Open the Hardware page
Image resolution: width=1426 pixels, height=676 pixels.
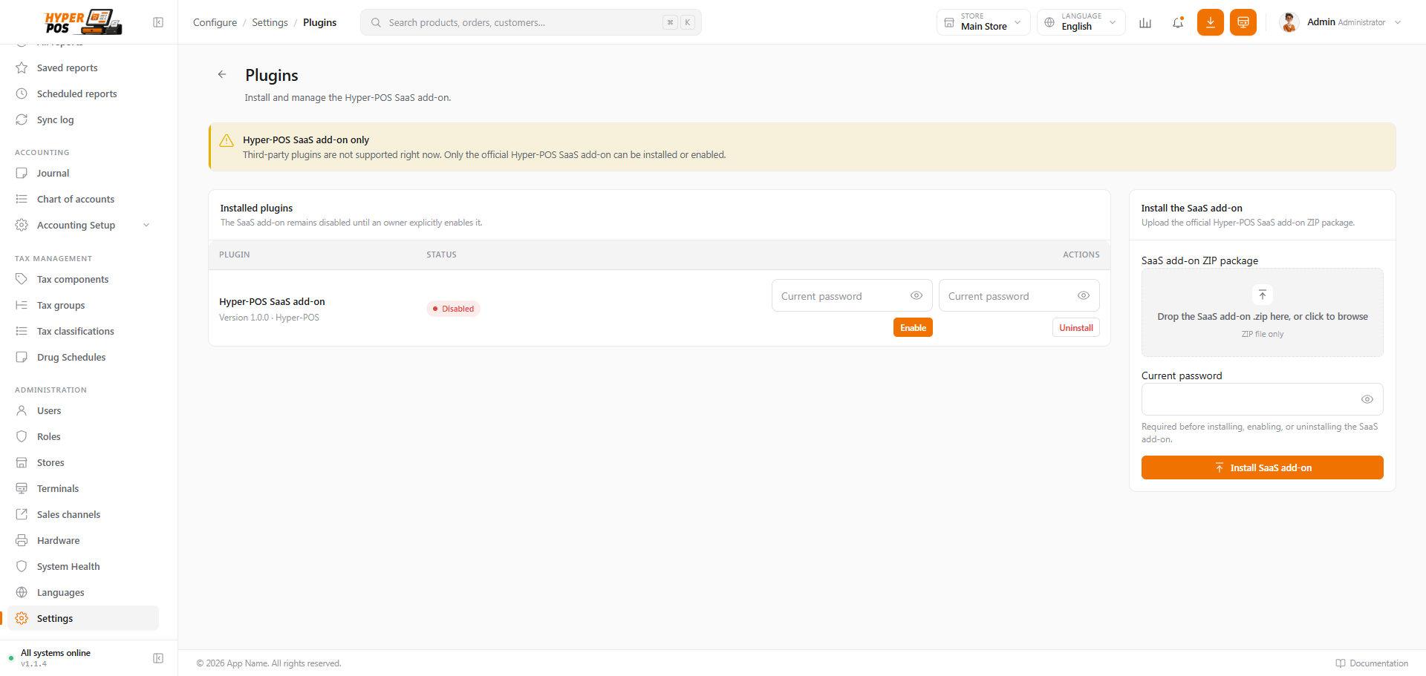pos(83,541)
